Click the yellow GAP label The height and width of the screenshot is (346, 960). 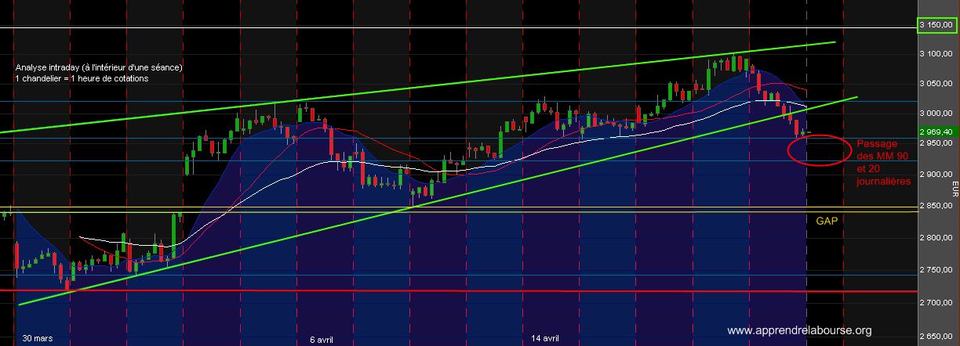click(827, 222)
